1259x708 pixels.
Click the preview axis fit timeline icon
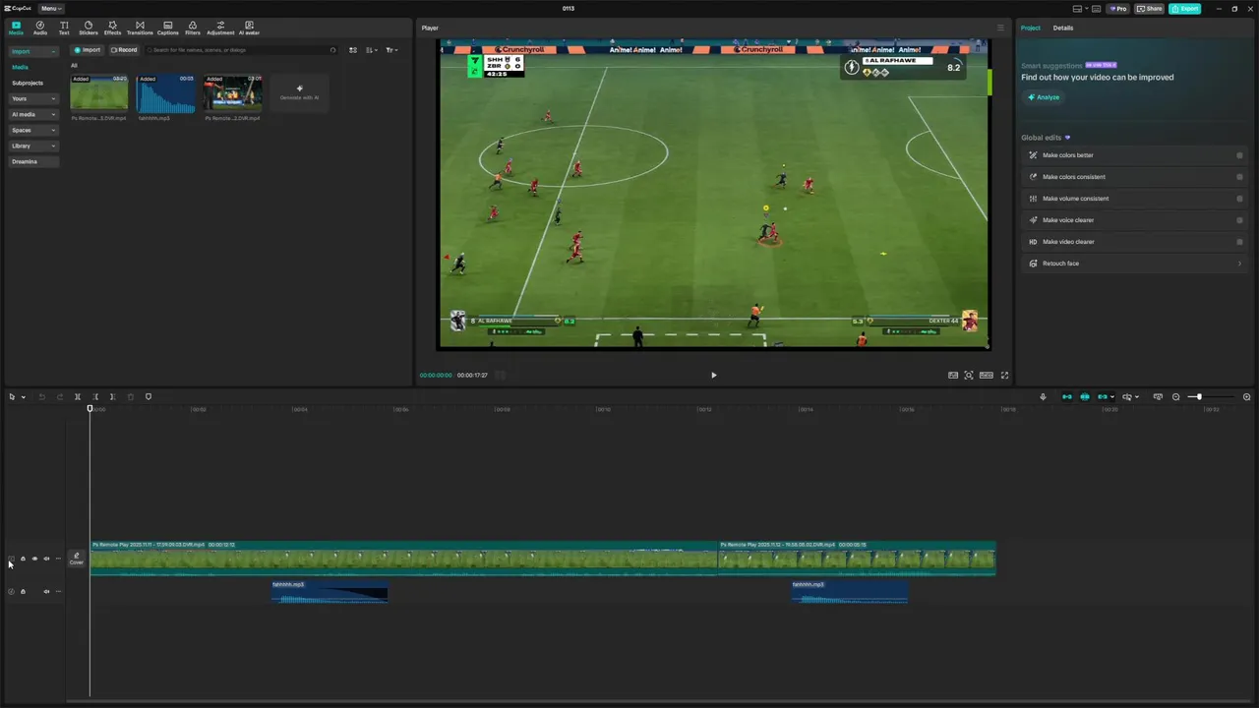click(x=1158, y=397)
